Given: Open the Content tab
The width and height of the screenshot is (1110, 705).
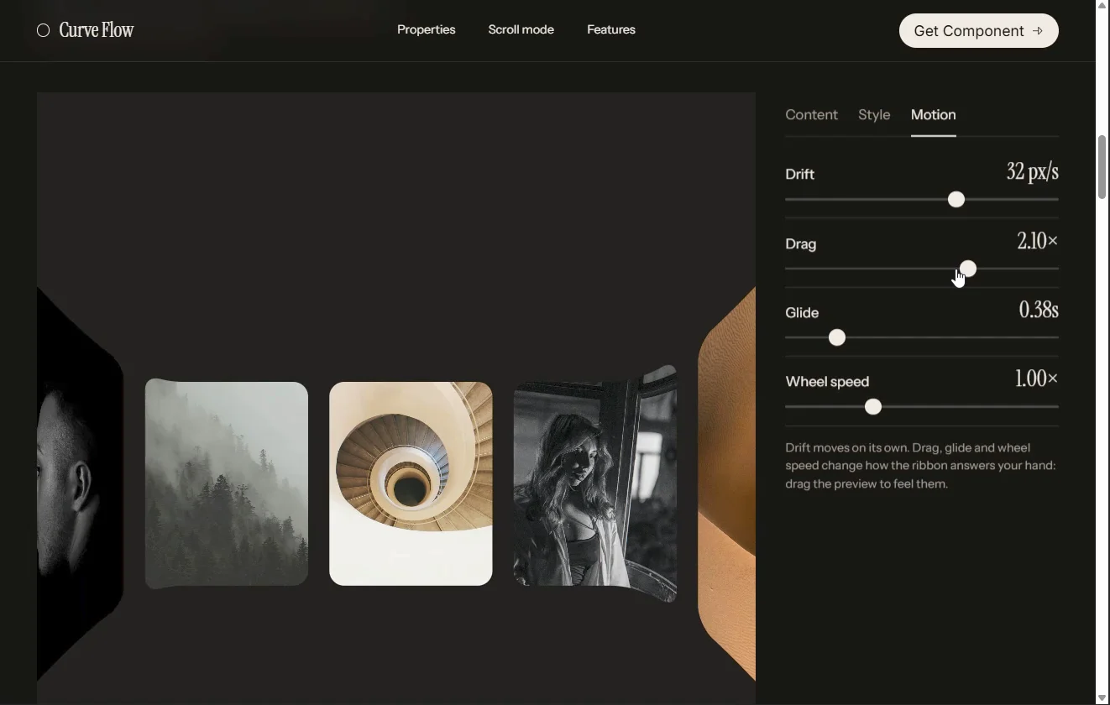Looking at the screenshot, I should click(811, 115).
